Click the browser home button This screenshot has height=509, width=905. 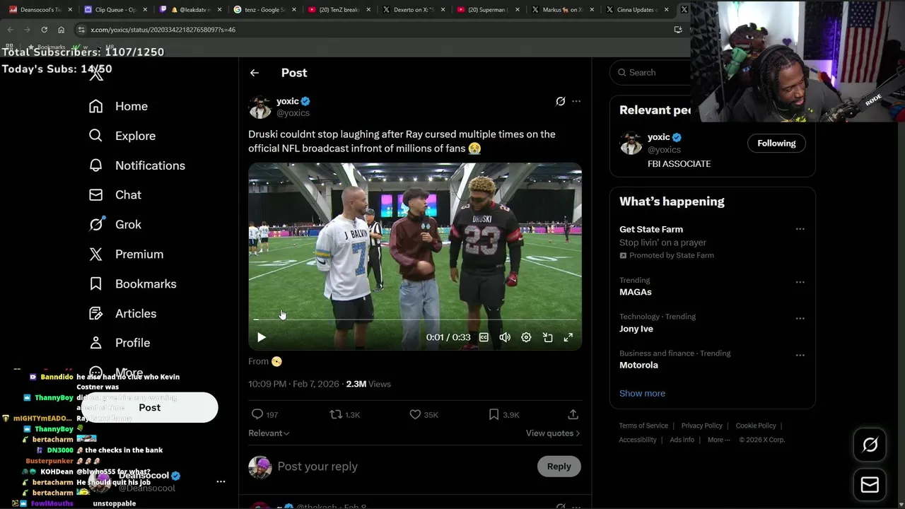coord(61,30)
